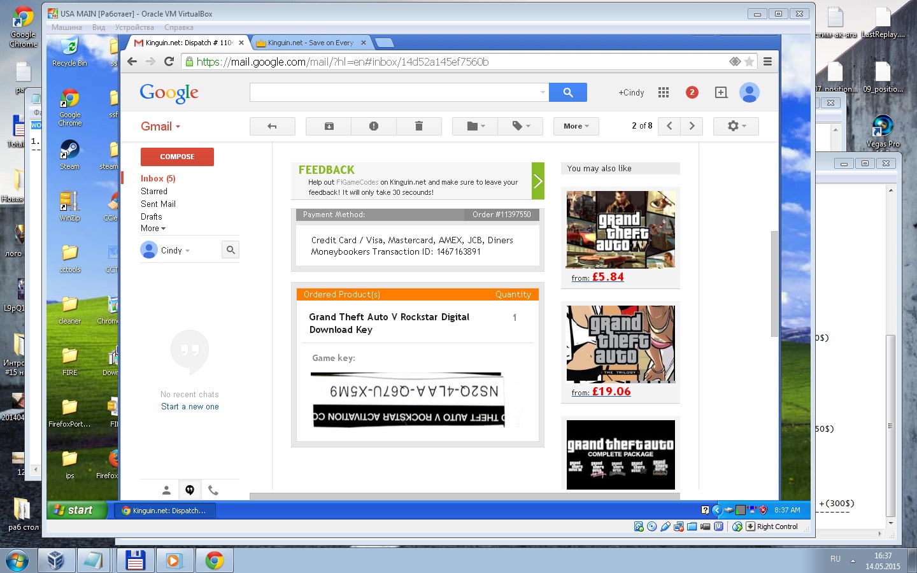The image size is (917, 573).
Task: Go to Sent Mail
Action: coord(158,204)
